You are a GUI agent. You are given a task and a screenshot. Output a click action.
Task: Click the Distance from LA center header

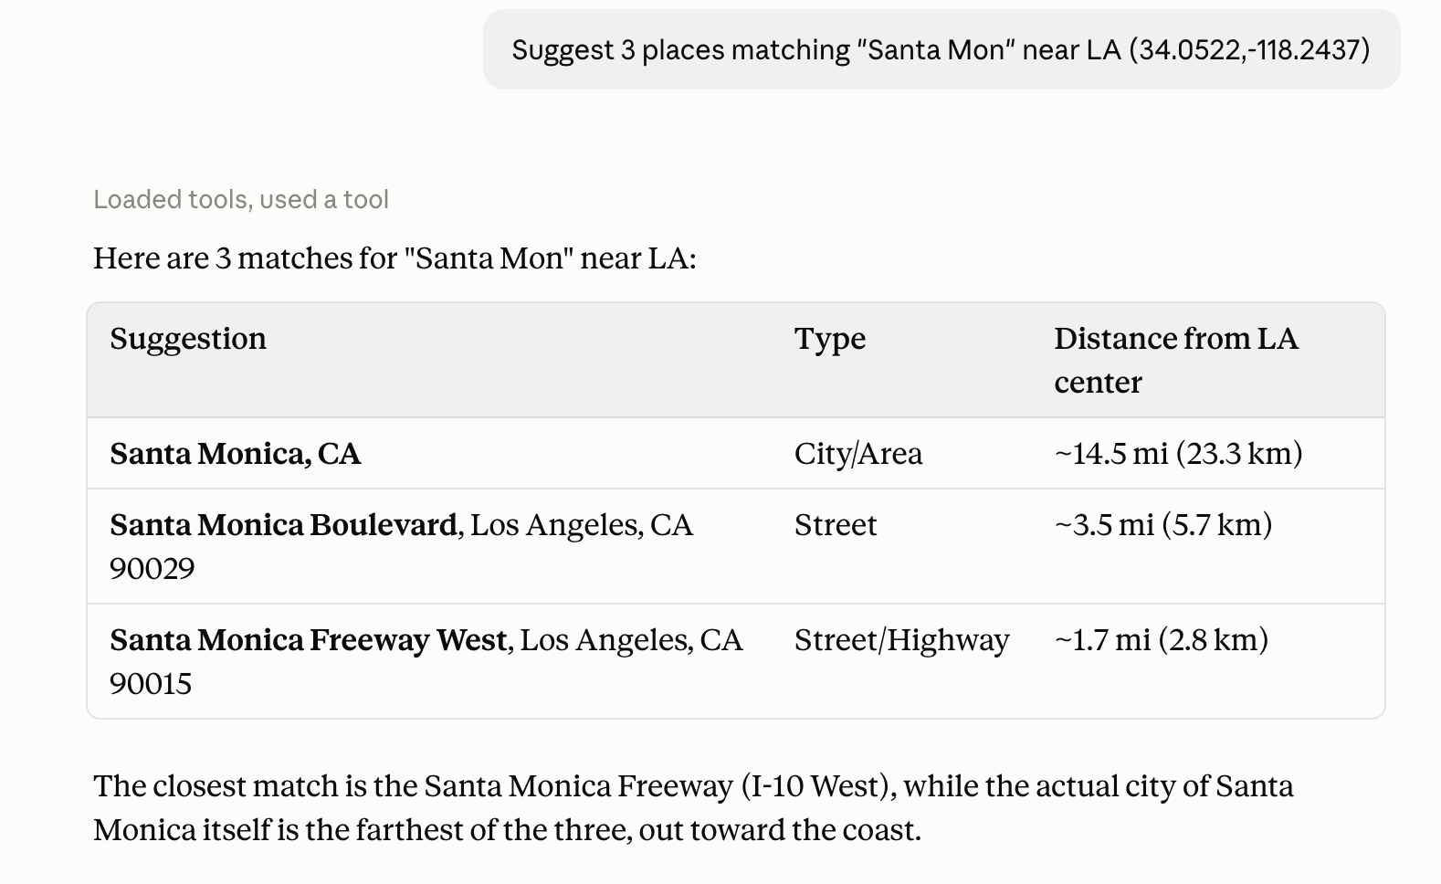1176,360
